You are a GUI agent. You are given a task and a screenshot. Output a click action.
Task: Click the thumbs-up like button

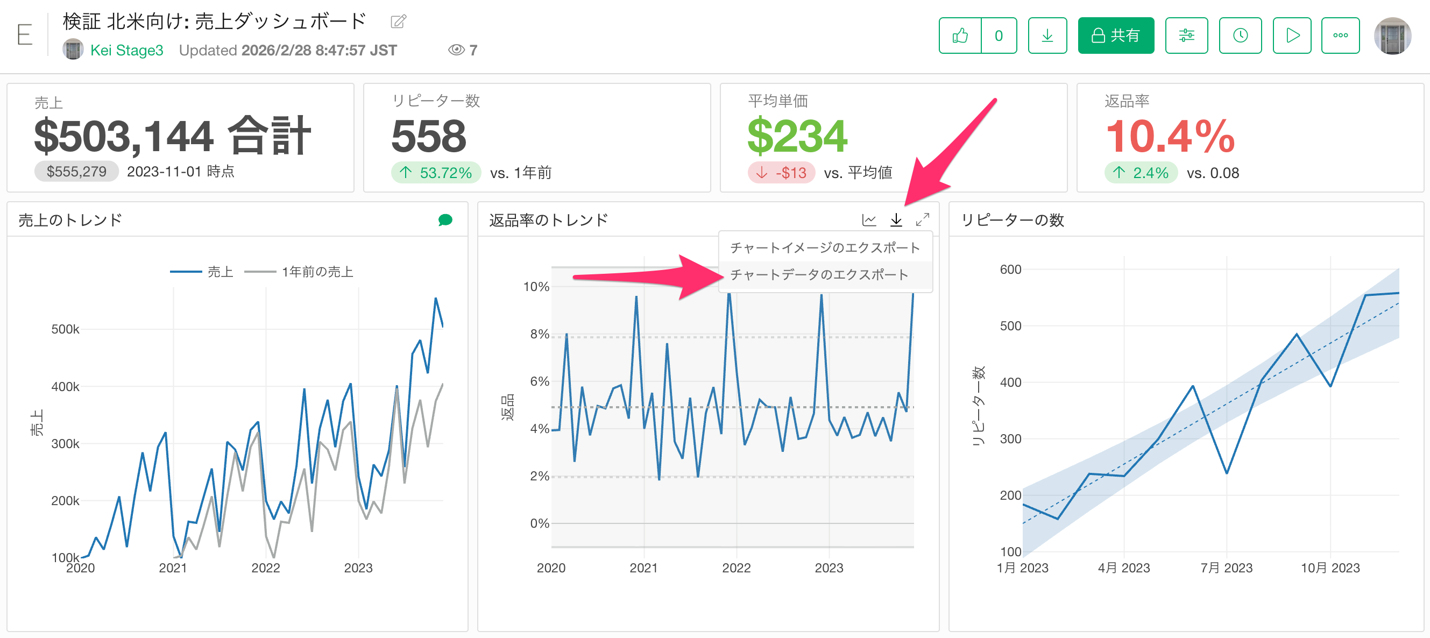[x=960, y=36]
